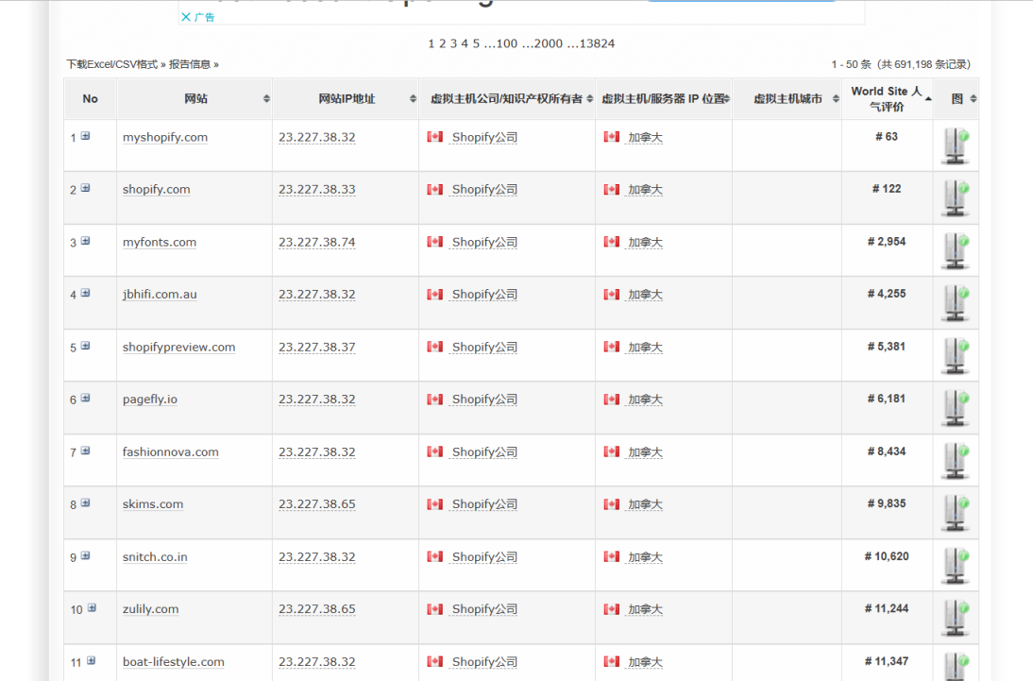Viewport: 1033px width, 681px height.
Task: Click the server icon in the jbhifi.com.au row
Action: 956,303
